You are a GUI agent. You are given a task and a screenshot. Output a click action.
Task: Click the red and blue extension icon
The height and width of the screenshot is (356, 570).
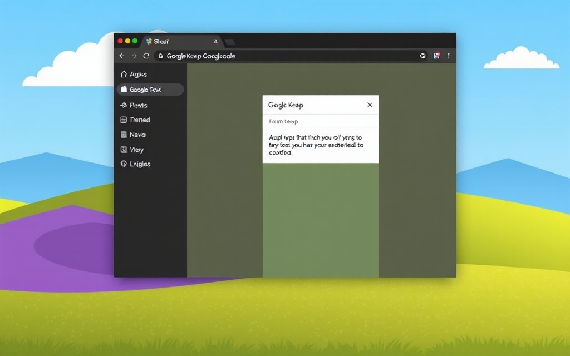[x=436, y=56]
